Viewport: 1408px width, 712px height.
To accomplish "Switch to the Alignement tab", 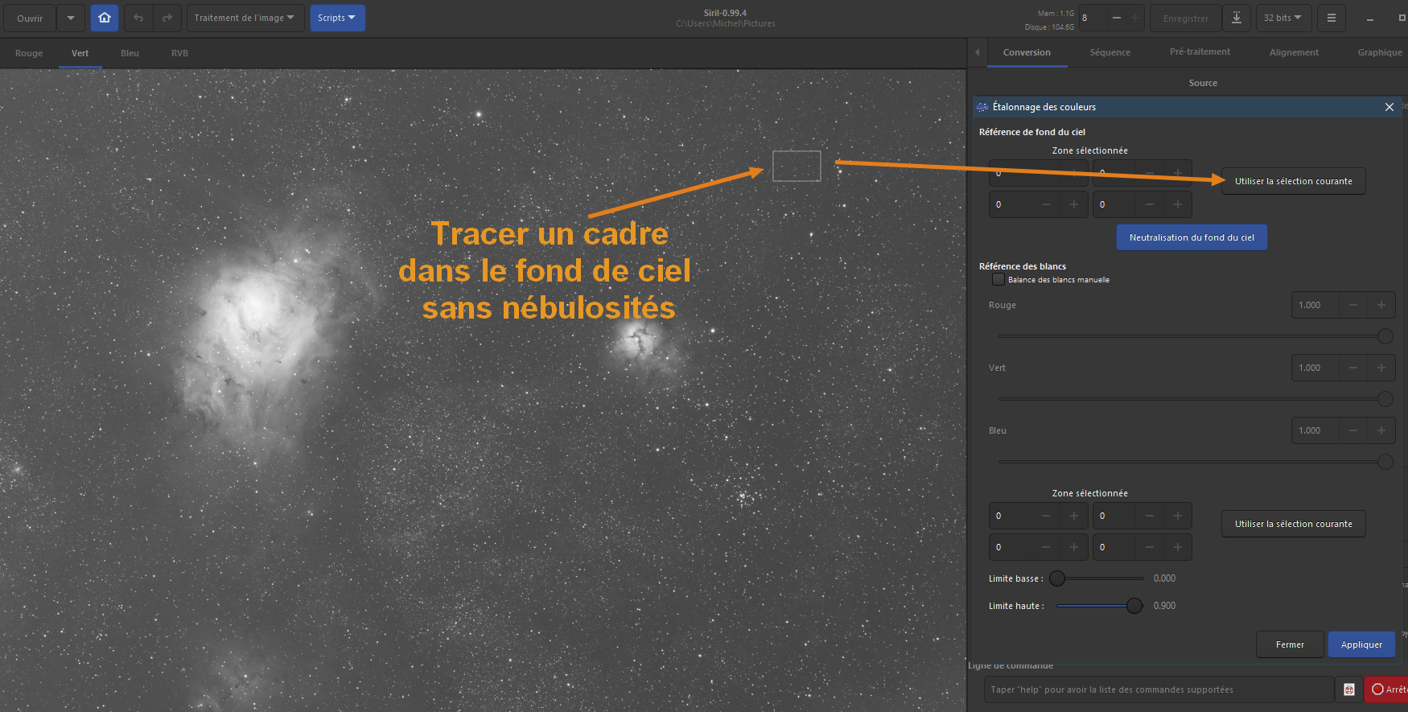I will [x=1294, y=52].
